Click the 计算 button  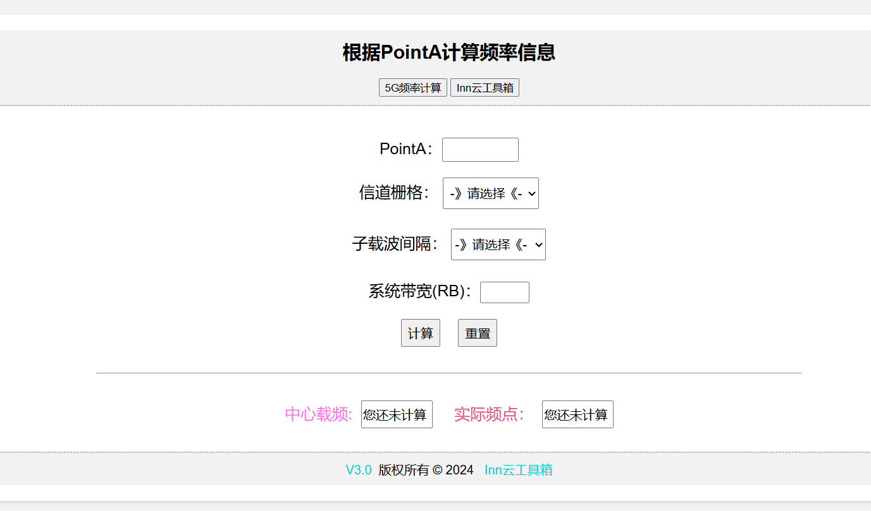point(421,333)
